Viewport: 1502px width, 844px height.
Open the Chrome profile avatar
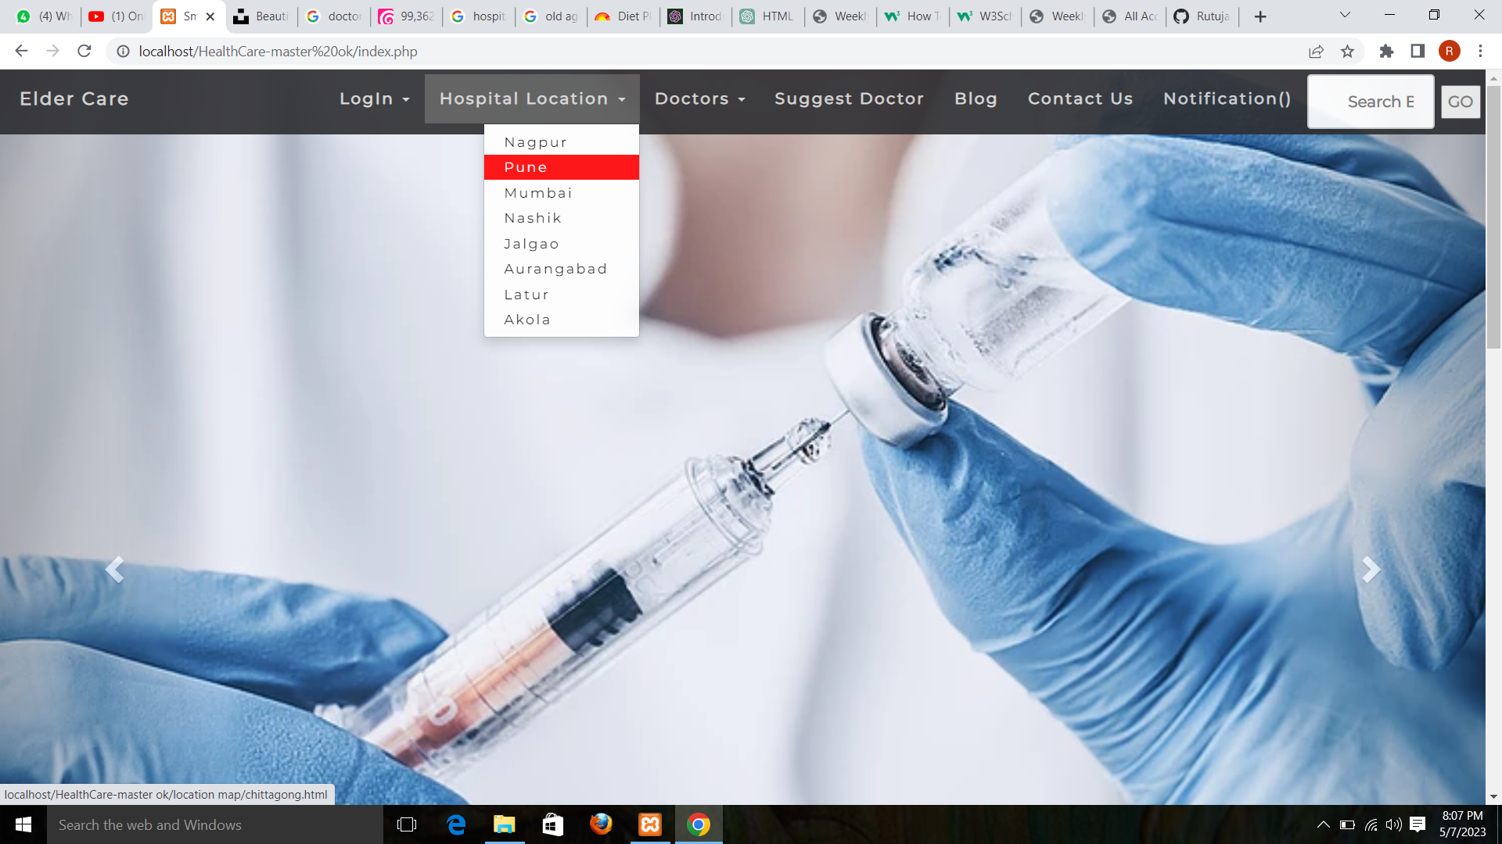point(1450,52)
